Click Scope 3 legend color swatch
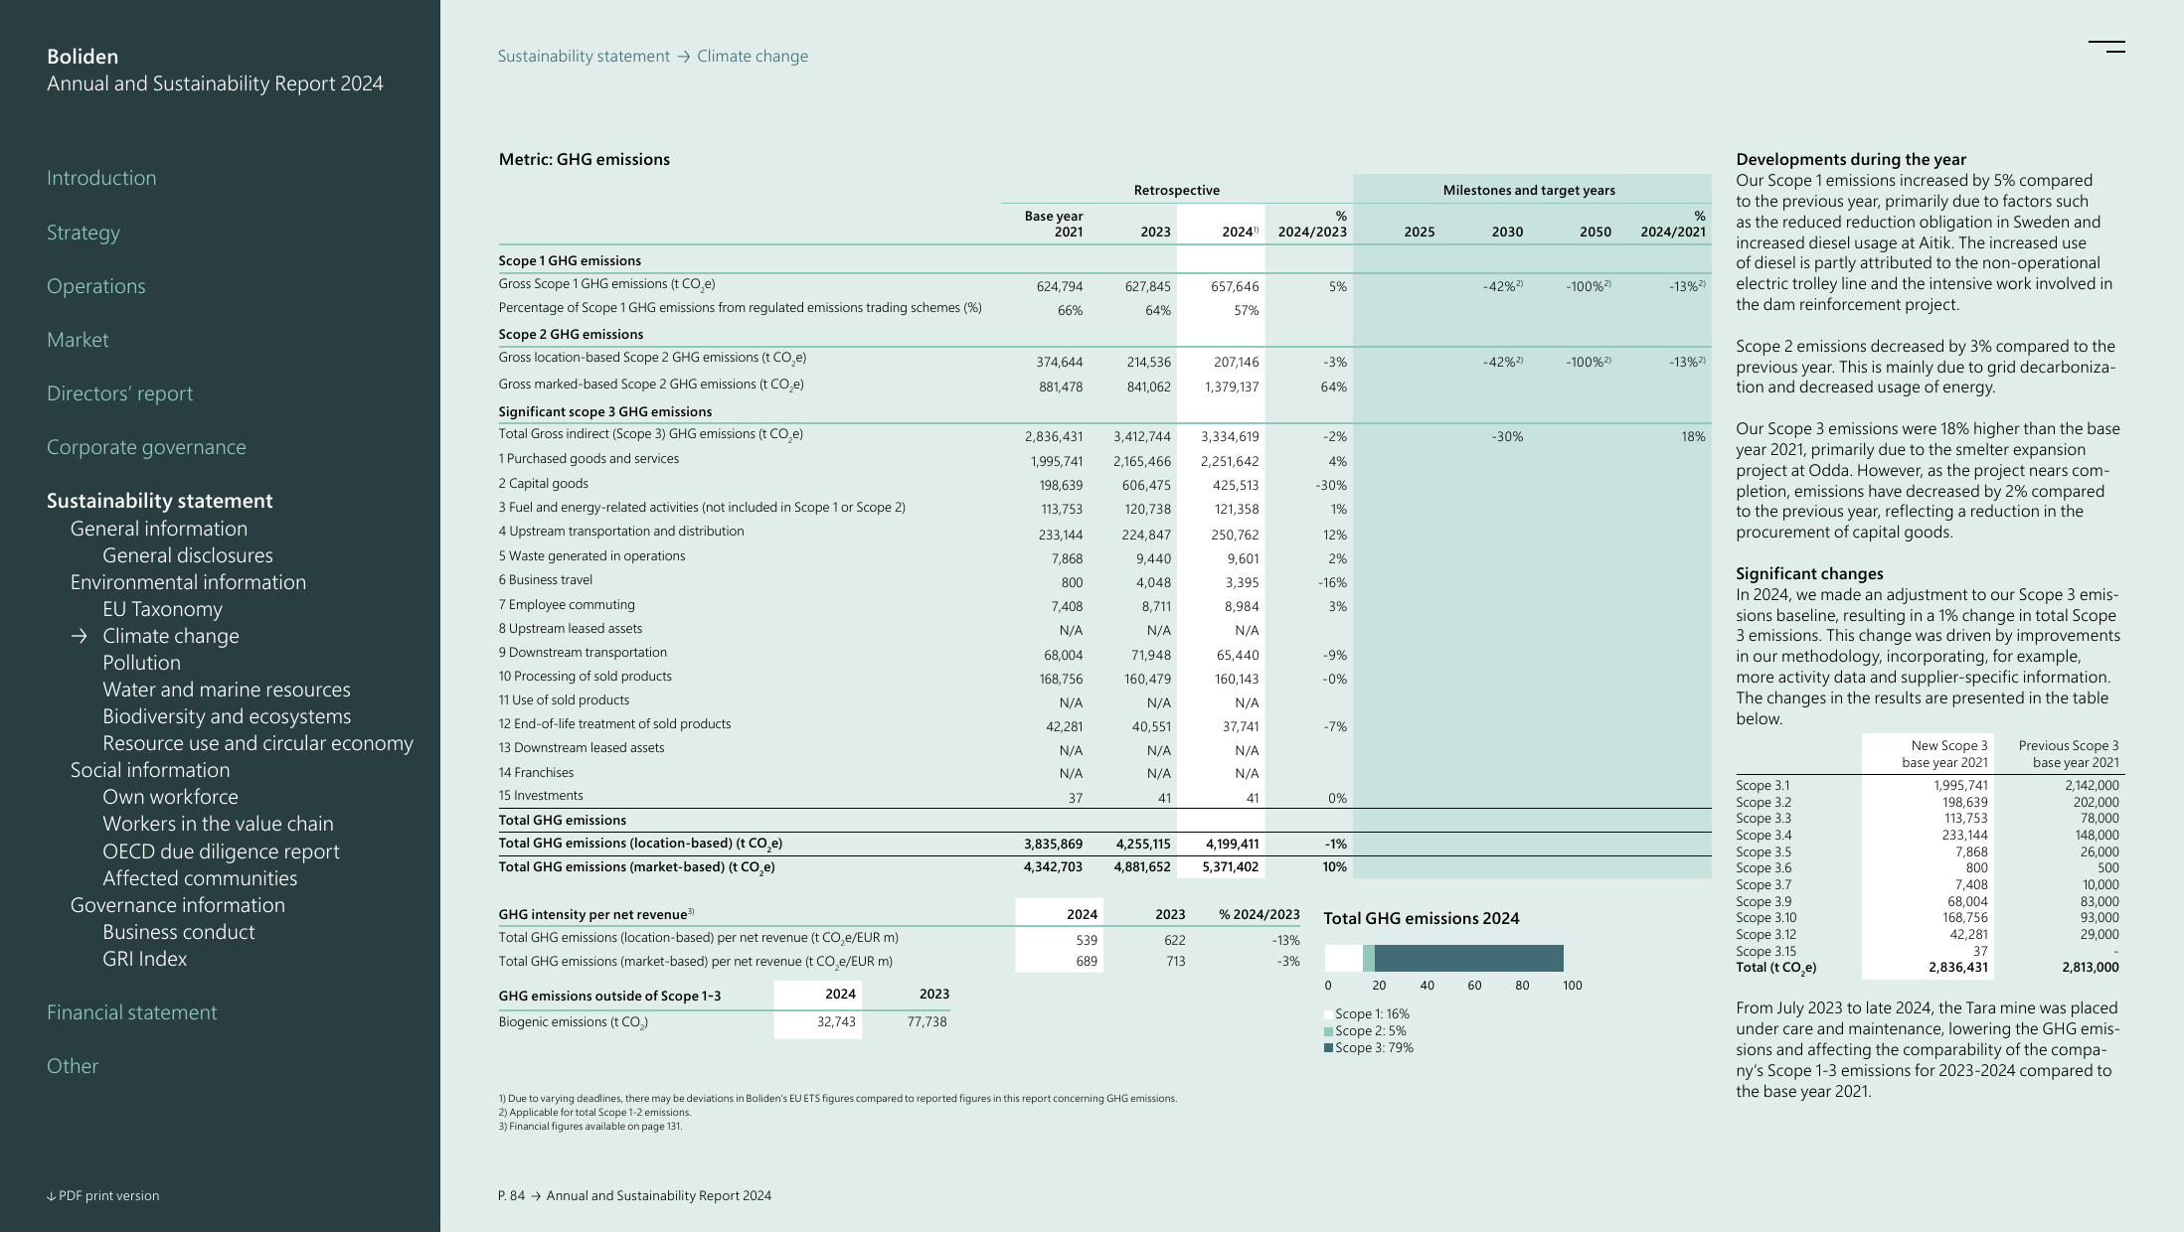 [1328, 1048]
